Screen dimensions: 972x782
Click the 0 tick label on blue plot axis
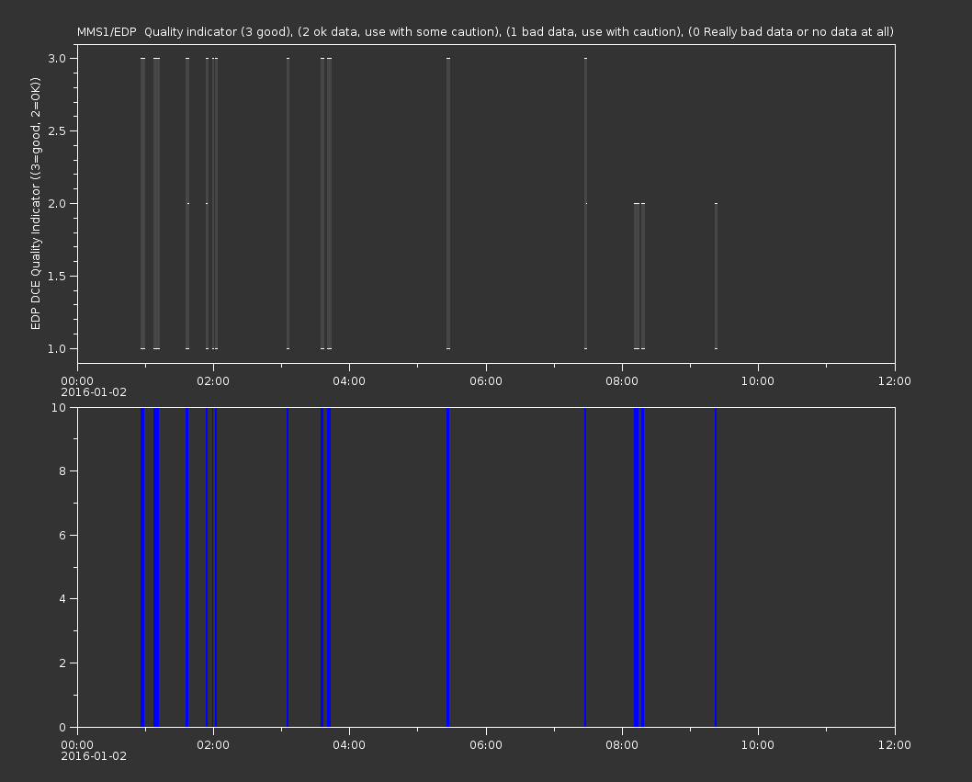click(62, 728)
